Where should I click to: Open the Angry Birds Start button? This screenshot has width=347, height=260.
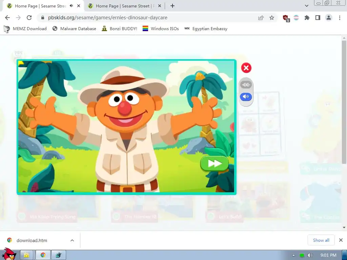pyautogui.click(x=8, y=254)
